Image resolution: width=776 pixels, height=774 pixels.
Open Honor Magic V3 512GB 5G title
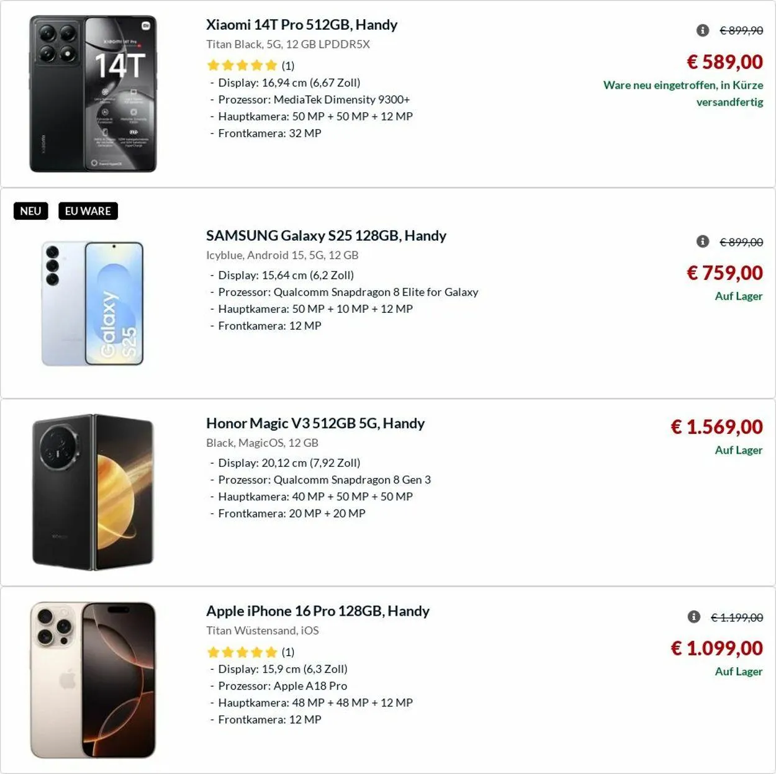tap(315, 423)
